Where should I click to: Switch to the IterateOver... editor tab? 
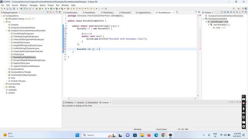90,12
